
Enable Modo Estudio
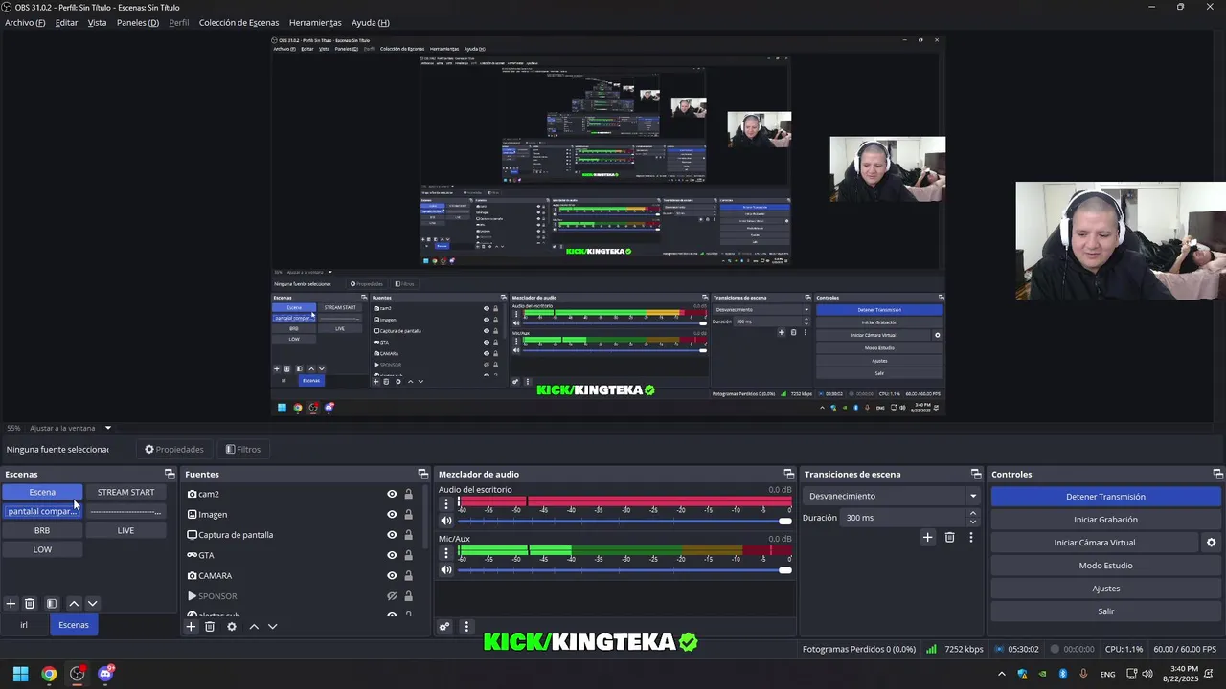pyautogui.click(x=1105, y=566)
